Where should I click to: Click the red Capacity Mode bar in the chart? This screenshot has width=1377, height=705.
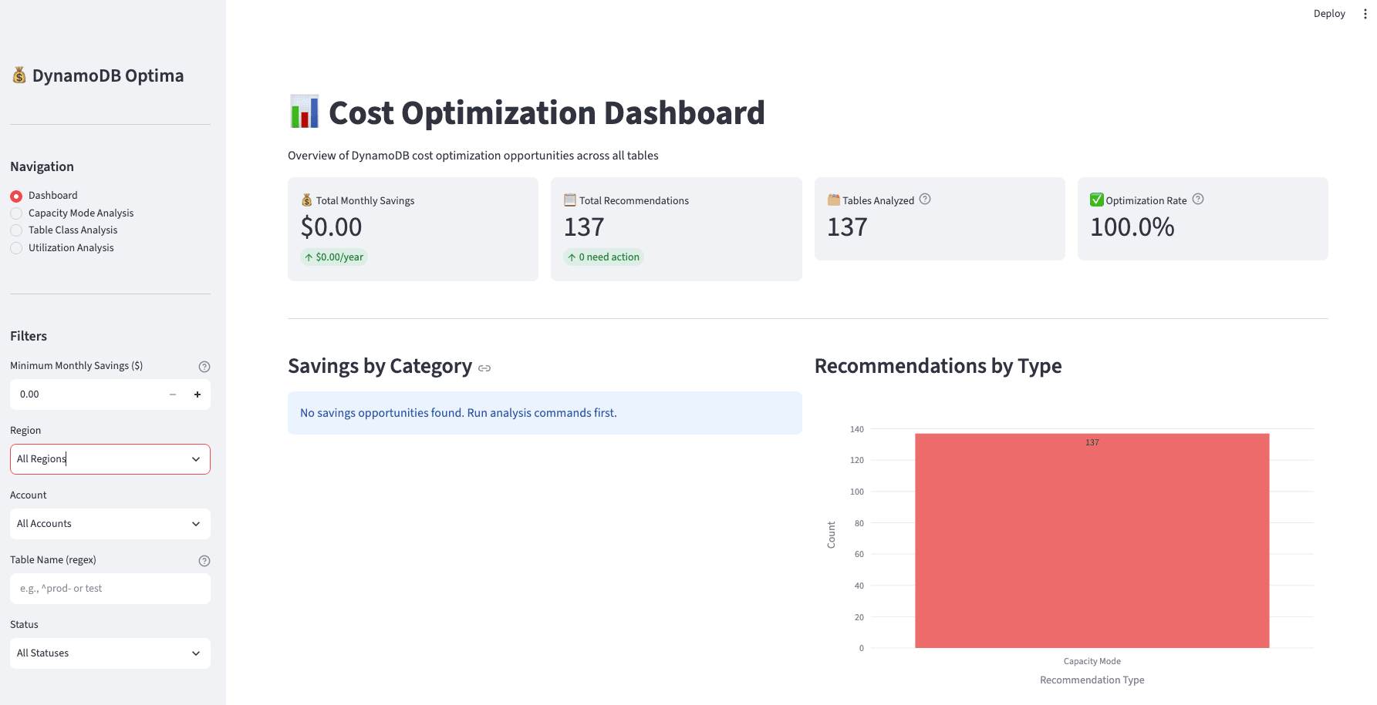[x=1092, y=541]
